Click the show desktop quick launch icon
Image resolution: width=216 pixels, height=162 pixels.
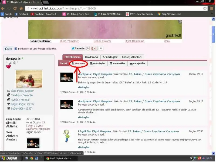[x=36, y=158]
